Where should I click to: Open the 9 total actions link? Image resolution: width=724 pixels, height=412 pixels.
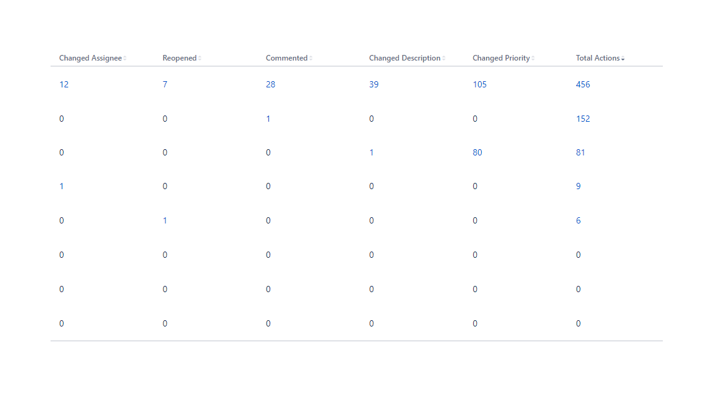pyautogui.click(x=578, y=186)
